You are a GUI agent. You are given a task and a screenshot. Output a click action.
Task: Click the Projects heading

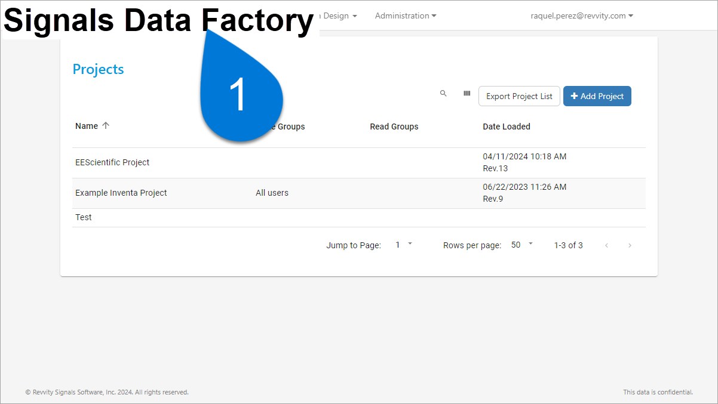coord(98,69)
